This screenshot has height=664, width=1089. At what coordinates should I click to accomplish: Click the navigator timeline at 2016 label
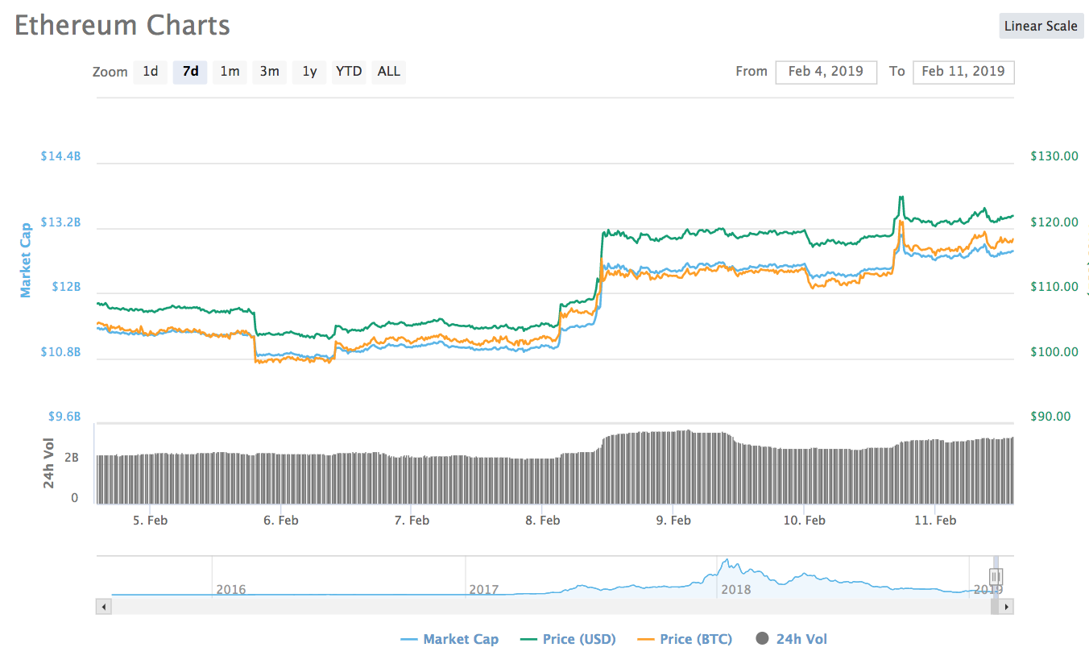click(230, 589)
